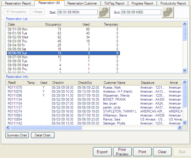Switch to the Reservation Report tab
The width and height of the screenshot is (191, 158).
(x=18, y=3)
